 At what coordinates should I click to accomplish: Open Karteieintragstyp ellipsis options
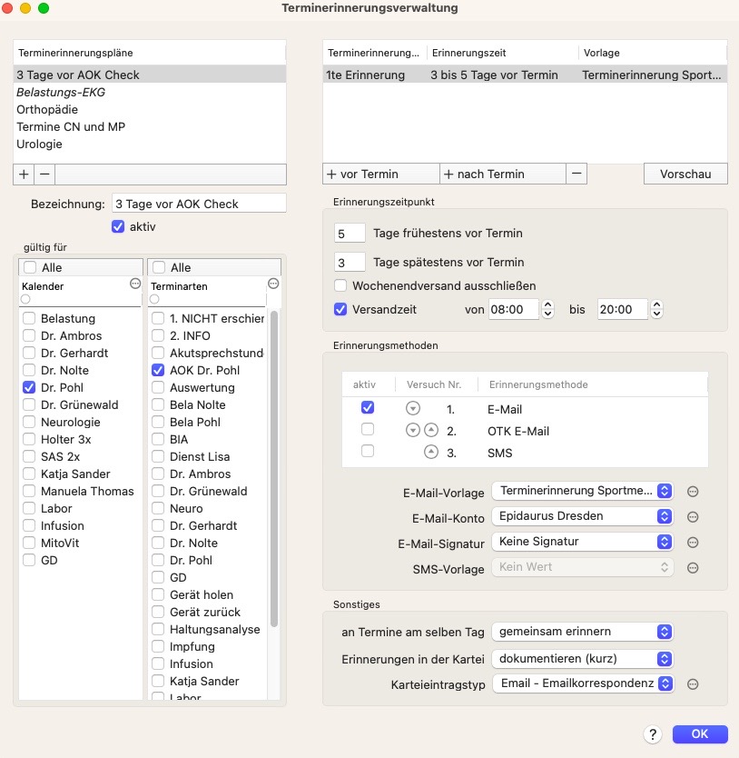pyautogui.click(x=693, y=684)
